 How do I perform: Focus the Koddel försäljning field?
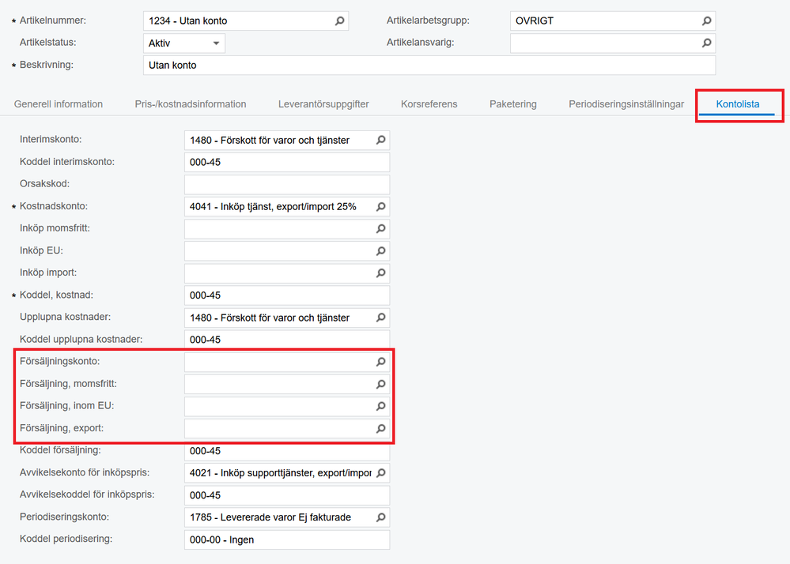point(286,451)
